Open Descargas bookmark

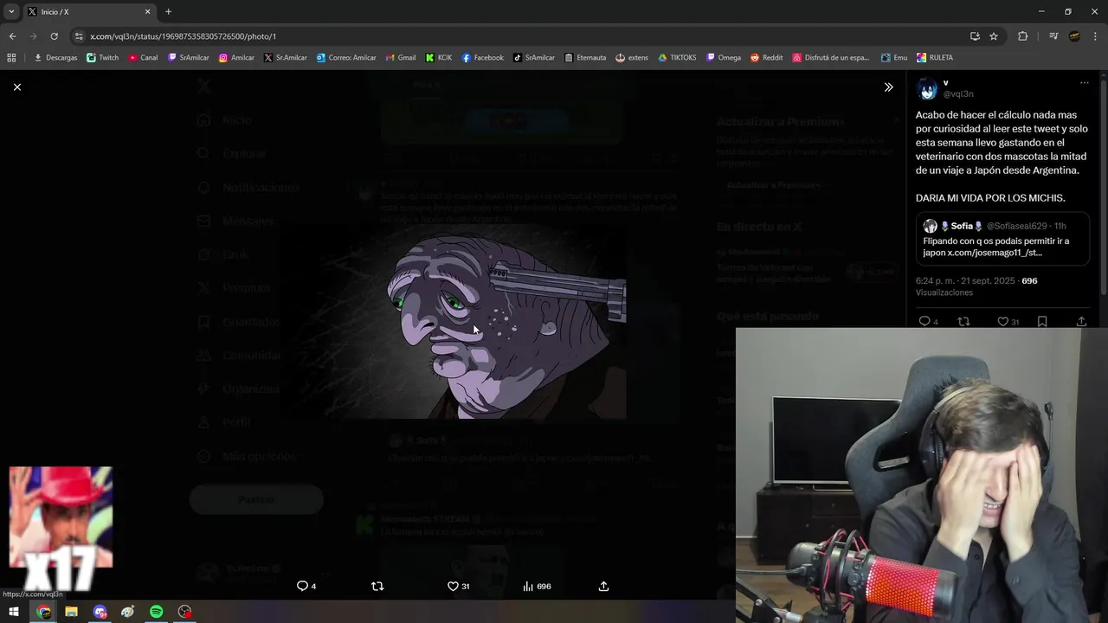pos(55,57)
